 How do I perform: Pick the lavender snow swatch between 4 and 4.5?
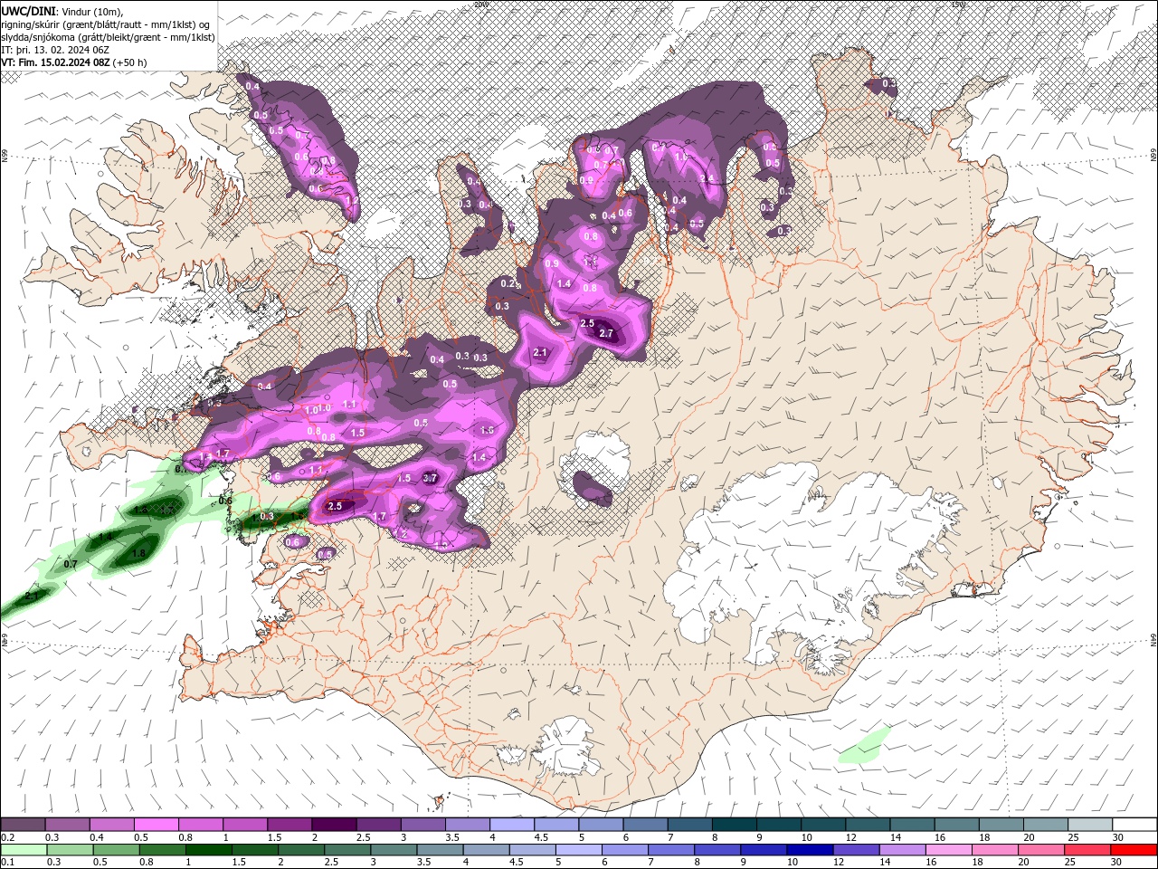pos(512,825)
